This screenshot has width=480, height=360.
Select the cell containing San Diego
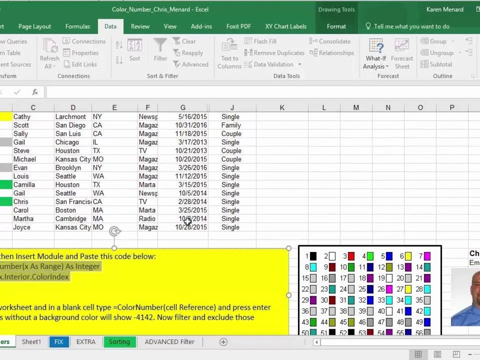[x=73, y=125]
